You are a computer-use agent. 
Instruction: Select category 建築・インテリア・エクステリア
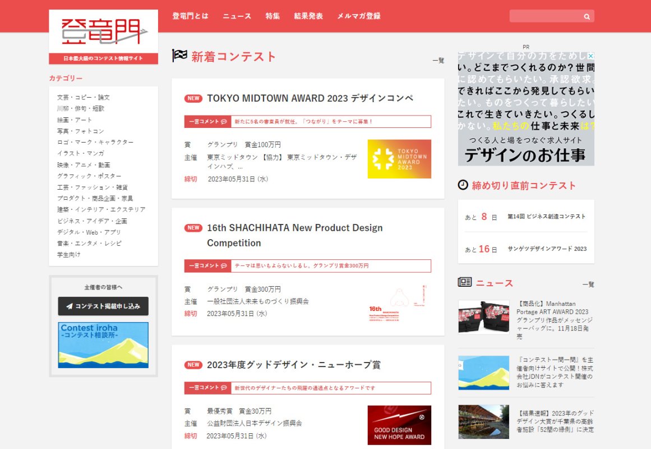pyautogui.click(x=101, y=209)
